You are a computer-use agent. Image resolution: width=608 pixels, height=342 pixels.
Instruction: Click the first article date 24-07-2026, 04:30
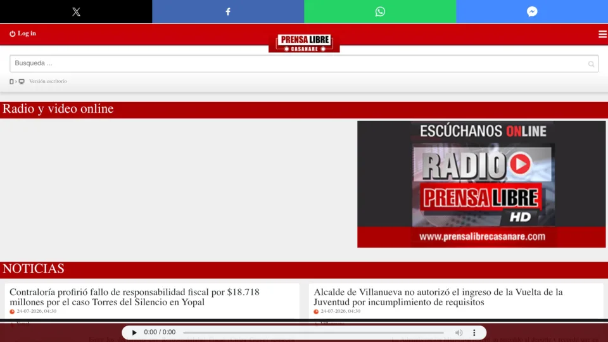pos(37,312)
